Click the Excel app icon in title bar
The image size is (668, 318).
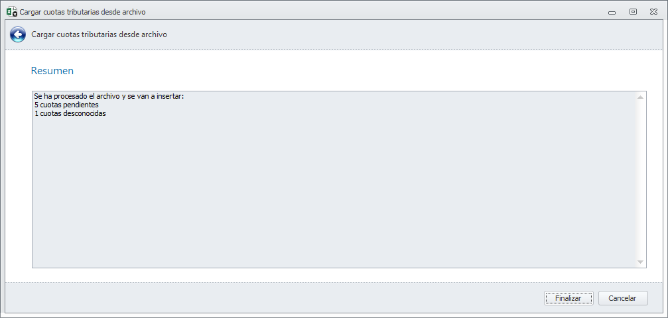point(12,11)
